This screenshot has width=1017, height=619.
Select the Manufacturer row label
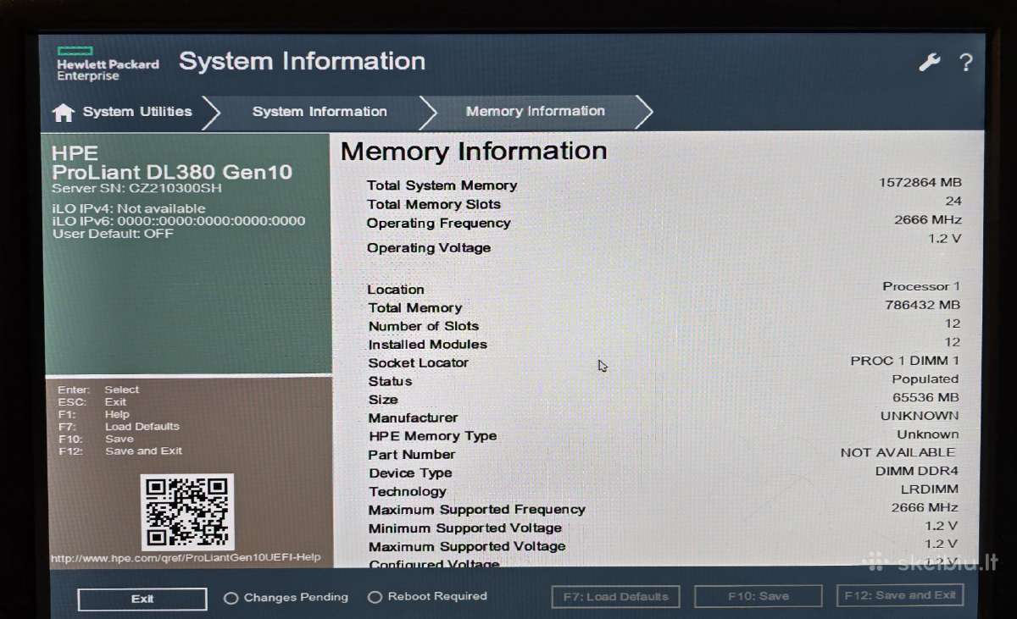(x=413, y=418)
